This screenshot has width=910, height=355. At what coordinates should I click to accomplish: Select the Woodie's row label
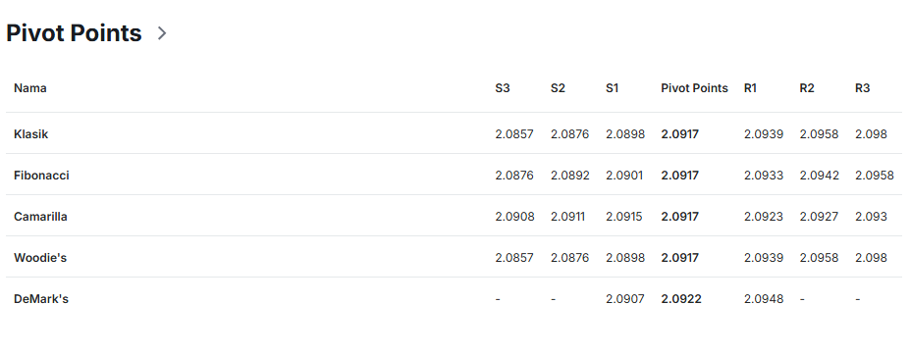(40, 258)
